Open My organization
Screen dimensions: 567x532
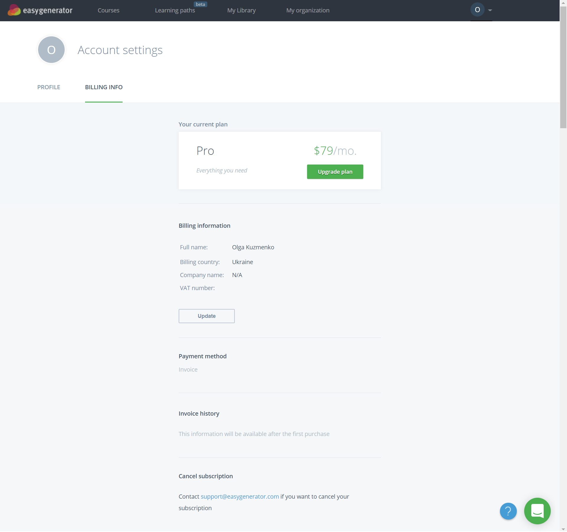pyautogui.click(x=308, y=10)
